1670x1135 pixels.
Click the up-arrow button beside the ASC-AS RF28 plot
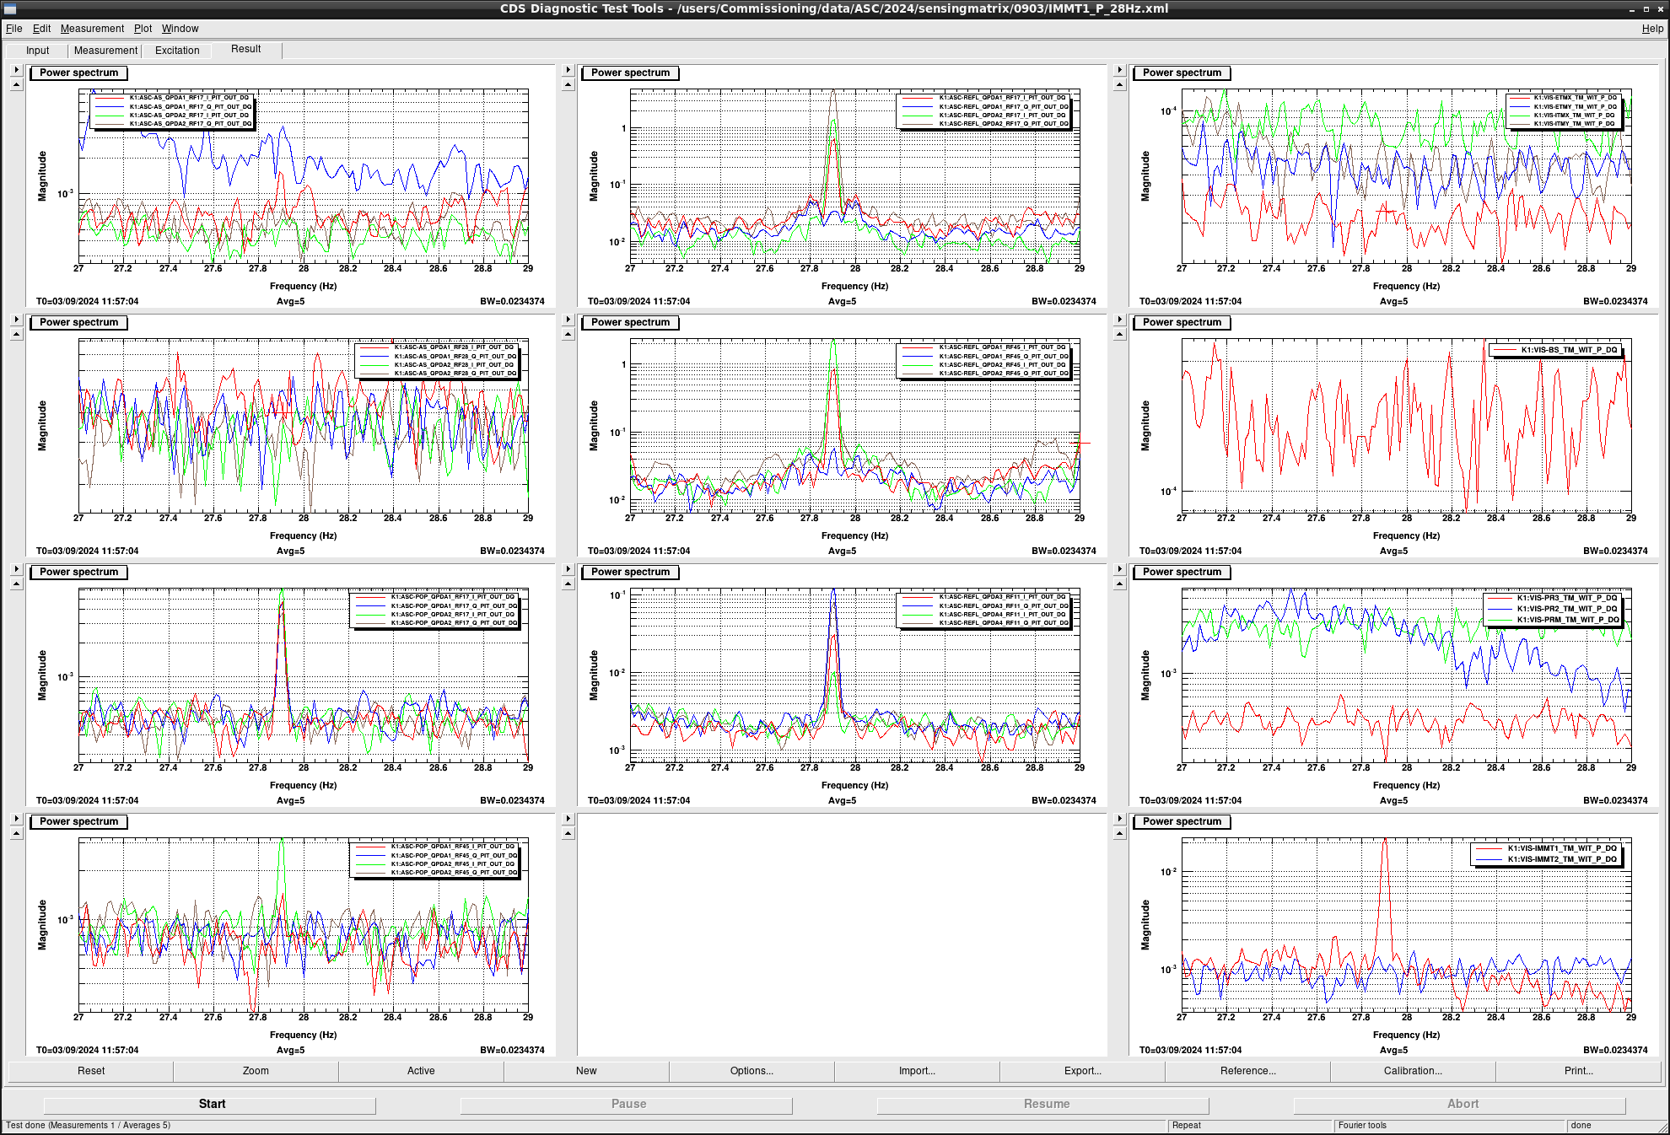pyautogui.click(x=16, y=334)
